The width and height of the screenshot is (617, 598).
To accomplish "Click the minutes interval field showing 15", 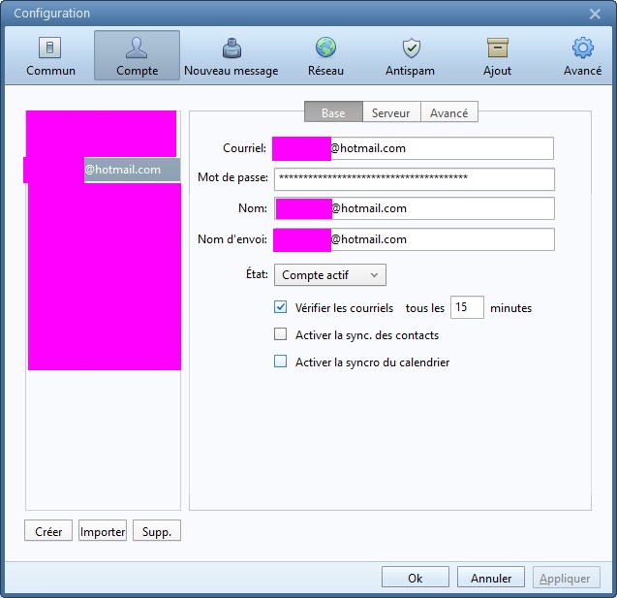I will tap(467, 307).
